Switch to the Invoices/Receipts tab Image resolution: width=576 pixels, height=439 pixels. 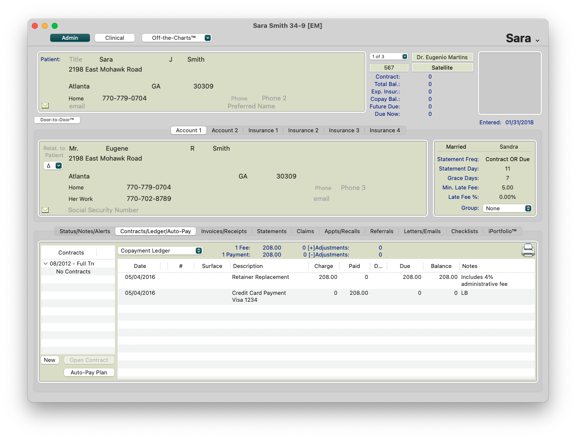click(224, 231)
